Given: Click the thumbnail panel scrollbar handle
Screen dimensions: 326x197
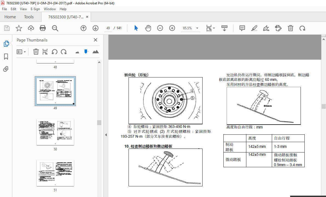Looking at the screenshot, I should coord(99,123).
